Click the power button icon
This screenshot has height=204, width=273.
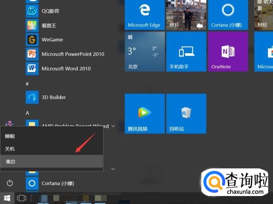click(10, 183)
